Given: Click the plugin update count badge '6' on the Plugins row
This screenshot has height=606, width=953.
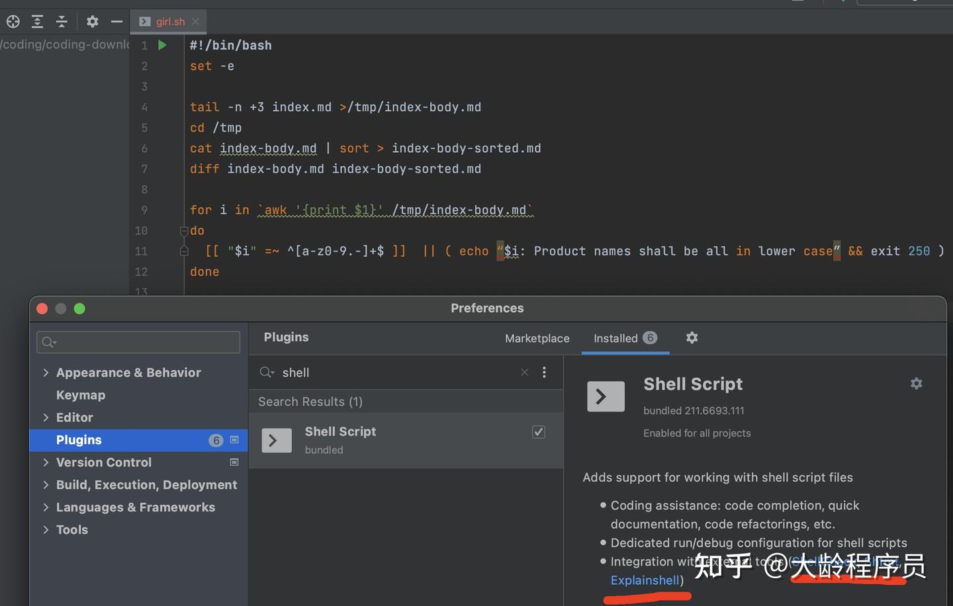Looking at the screenshot, I should coord(216,441).
